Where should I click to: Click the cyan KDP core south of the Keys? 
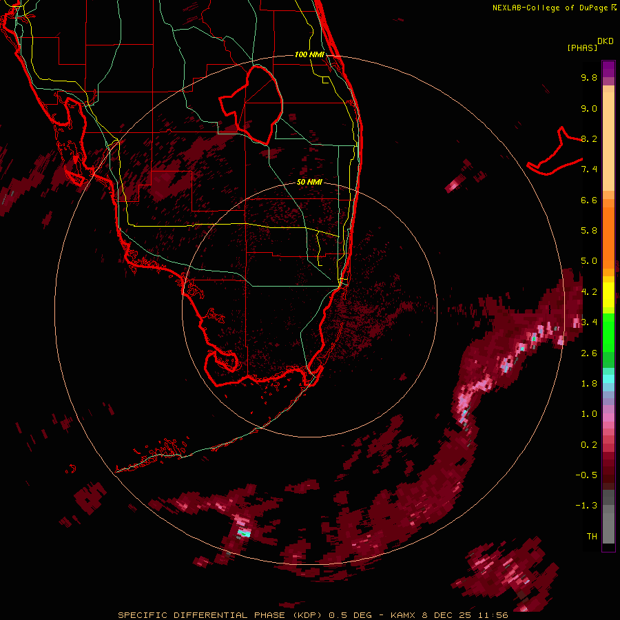(244, 533)
